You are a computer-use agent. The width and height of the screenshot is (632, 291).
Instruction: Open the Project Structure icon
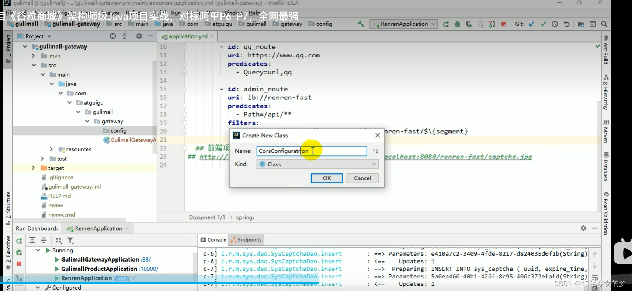pos(581,24)
